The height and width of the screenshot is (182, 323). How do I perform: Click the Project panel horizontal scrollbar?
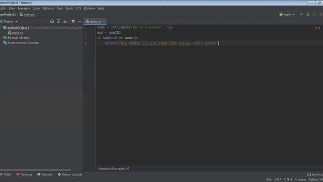tap(35, 170)
